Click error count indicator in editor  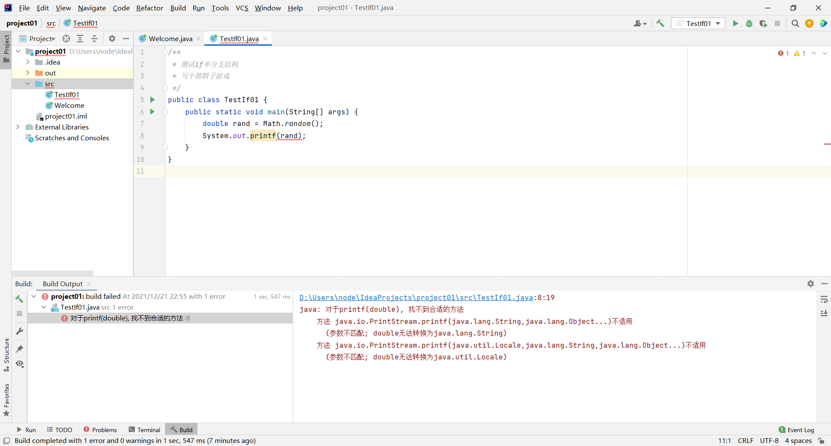coord(783,53)
